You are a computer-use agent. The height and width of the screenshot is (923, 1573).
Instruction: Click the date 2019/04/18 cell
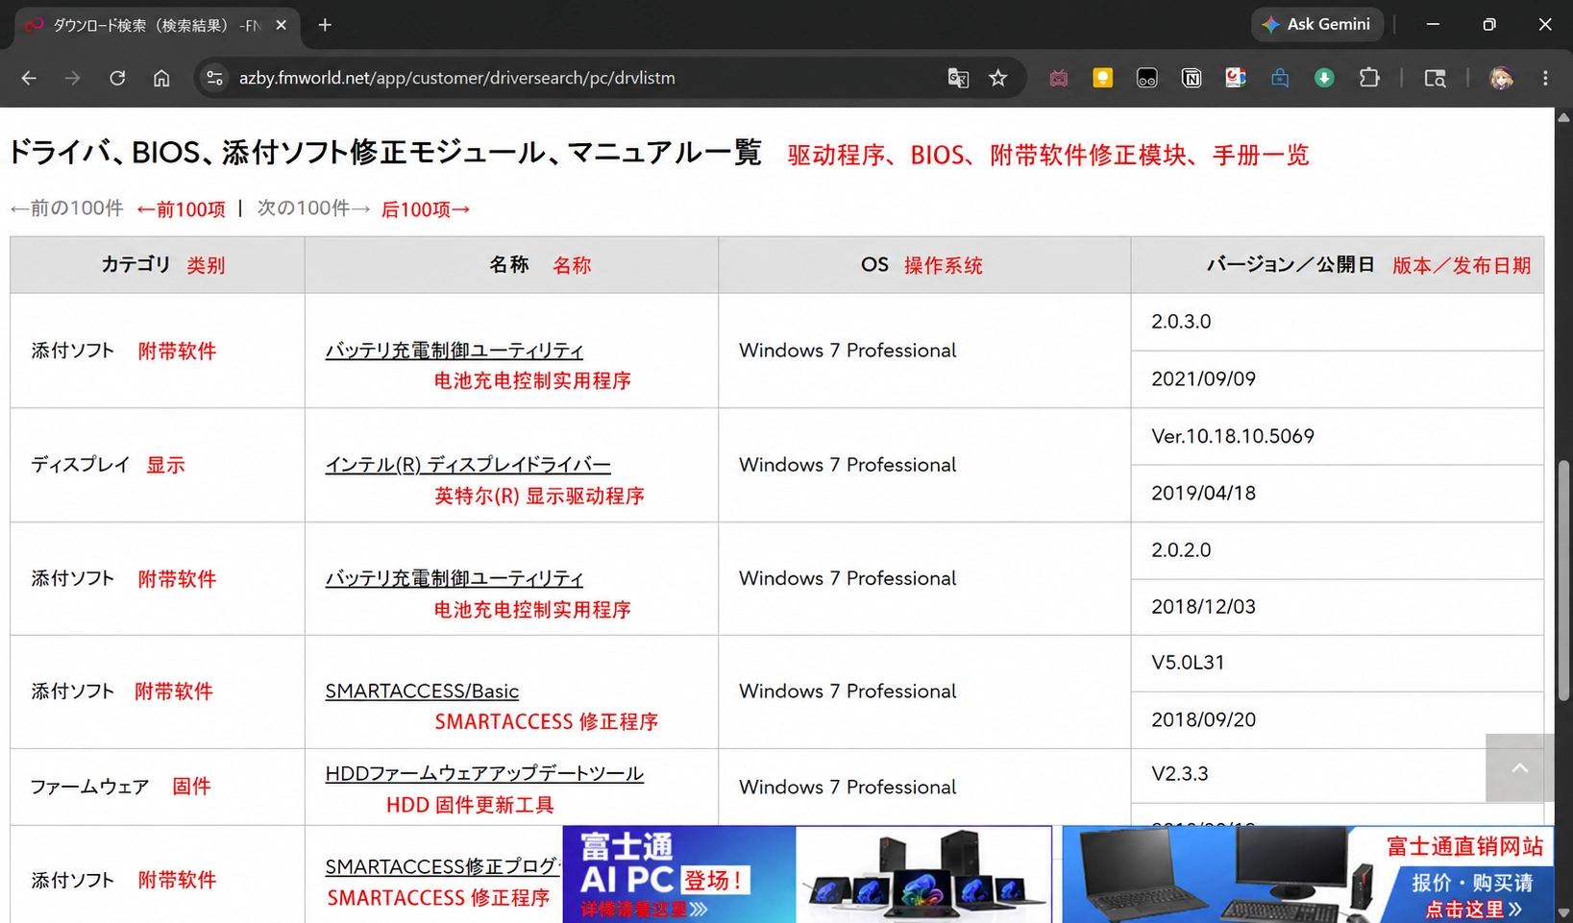click(1338, 494)
